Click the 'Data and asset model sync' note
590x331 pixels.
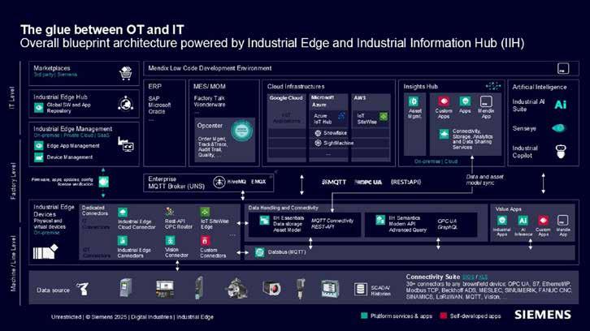(484, 179)
